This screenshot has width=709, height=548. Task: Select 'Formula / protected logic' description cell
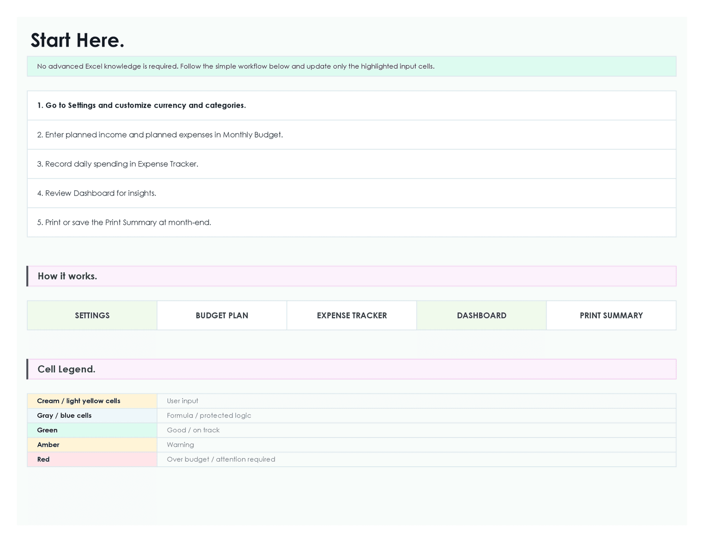tap(417, 416)
